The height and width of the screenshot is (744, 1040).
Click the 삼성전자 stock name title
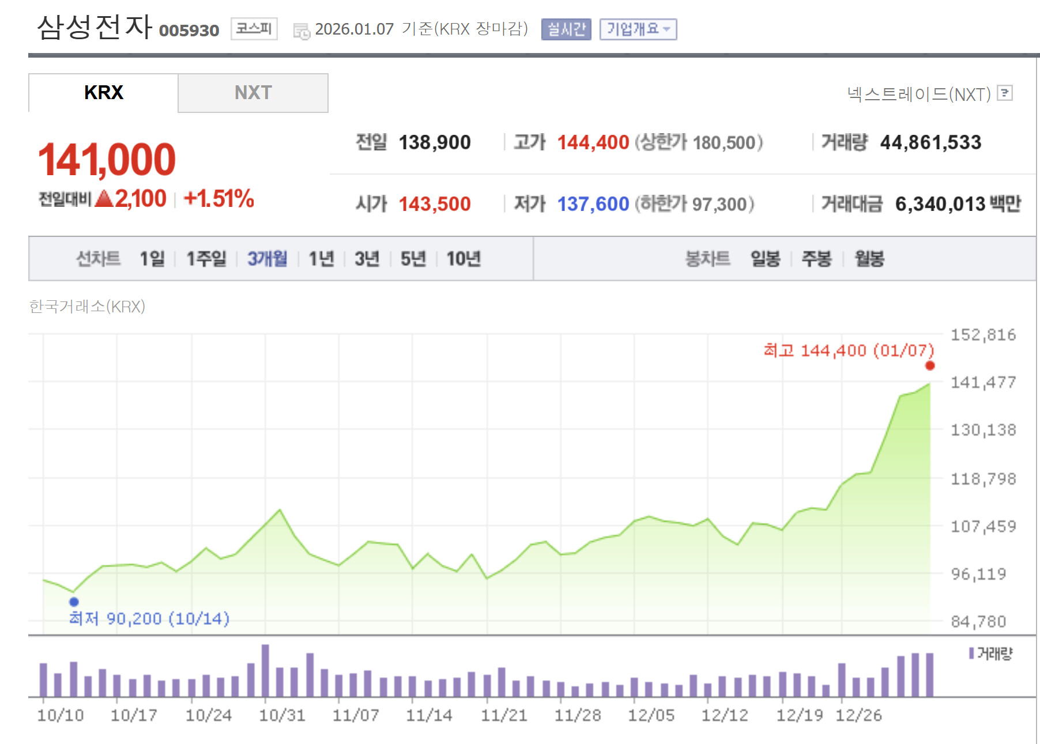click(95, 27)
